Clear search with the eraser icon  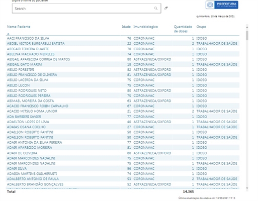pos(166,8)
